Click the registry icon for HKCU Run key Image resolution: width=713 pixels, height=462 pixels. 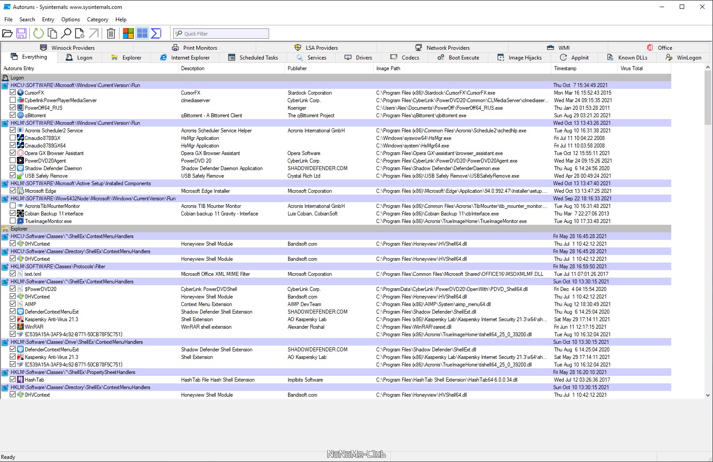click(x=5, y=85)
